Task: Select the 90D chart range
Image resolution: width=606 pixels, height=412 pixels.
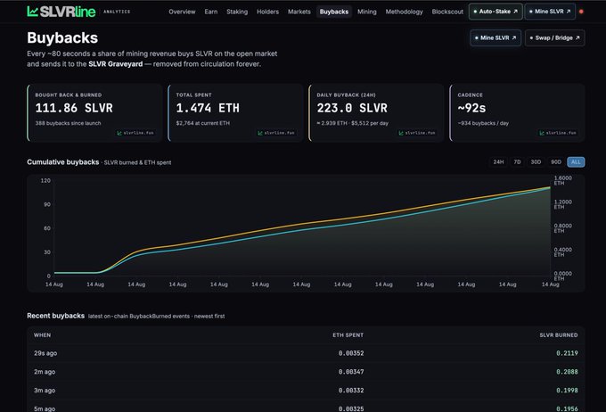Action: (x=556, y=162)
